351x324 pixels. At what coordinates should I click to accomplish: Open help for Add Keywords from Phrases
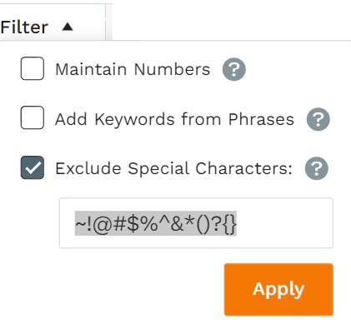(x=318, y=119)
